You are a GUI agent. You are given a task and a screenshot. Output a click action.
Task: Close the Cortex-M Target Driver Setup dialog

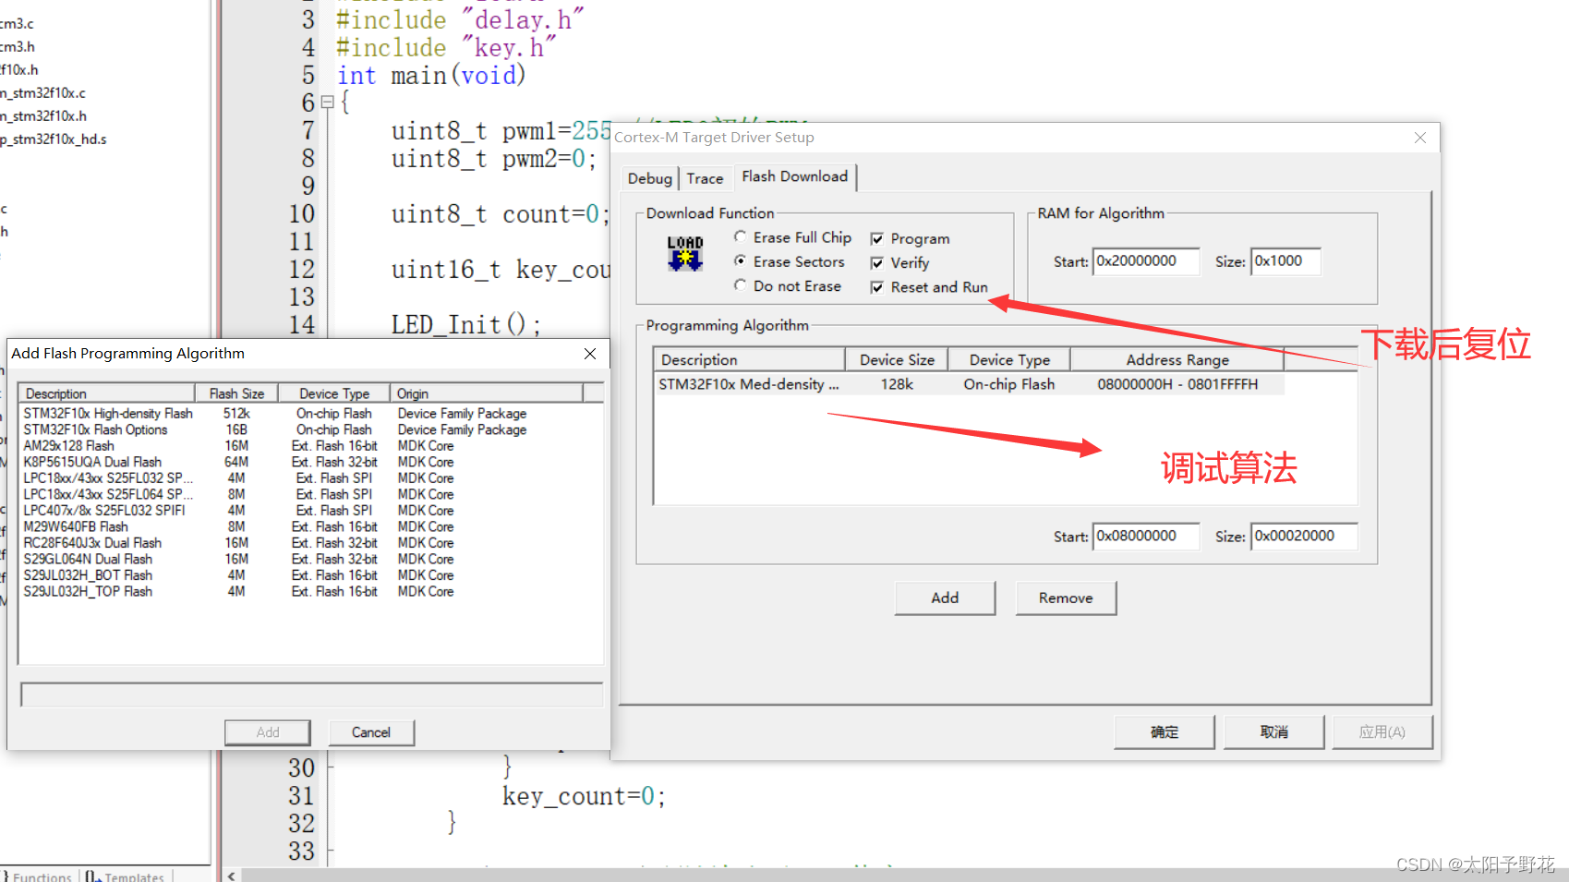(1420, 138)
